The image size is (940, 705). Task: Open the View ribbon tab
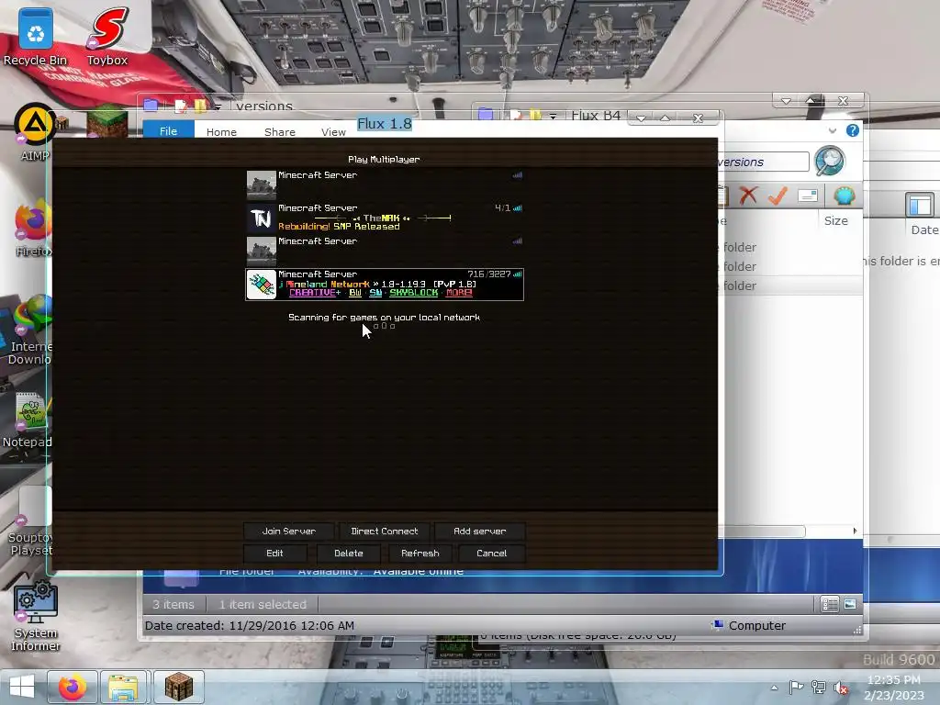pyautogui.click(x=333, y=131)
